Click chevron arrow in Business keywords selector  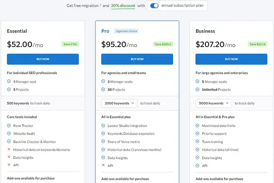(x=227, y=103)
